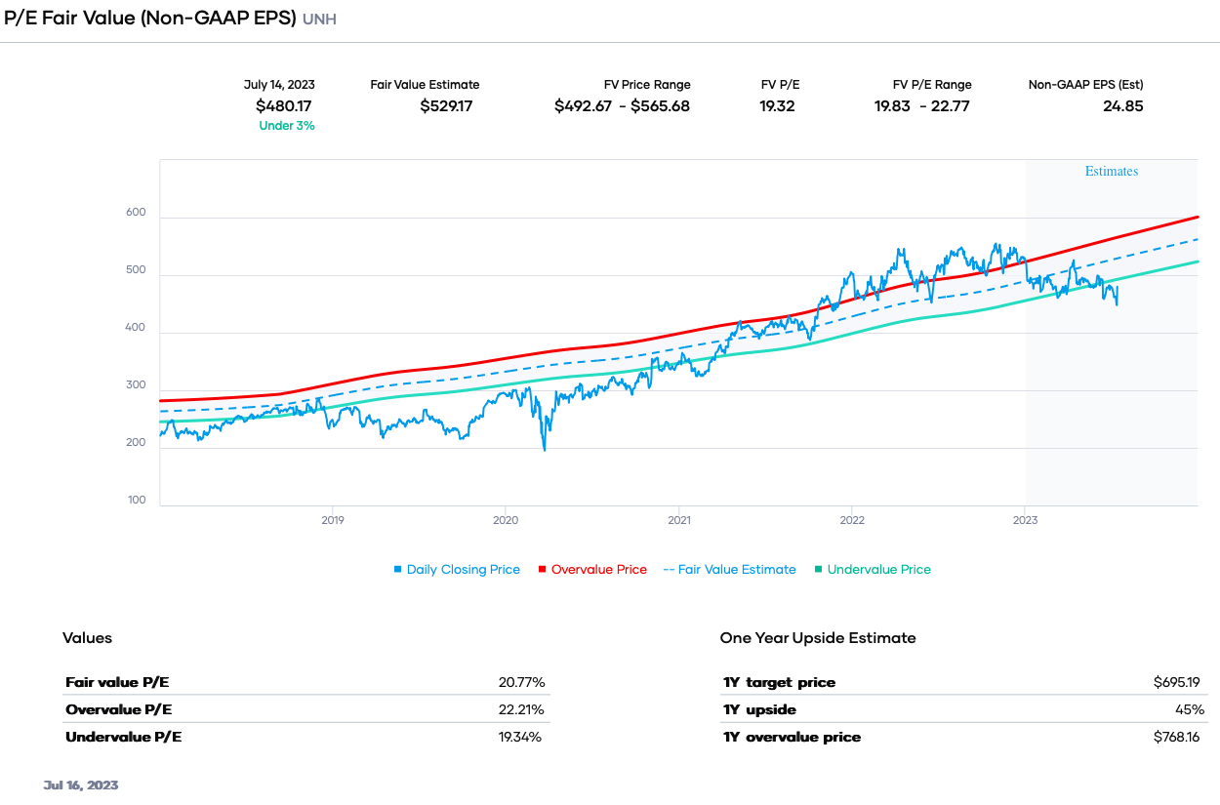
Task: Click the Non-GAAP EPS (Est) header
Action: pos(1086,85)
